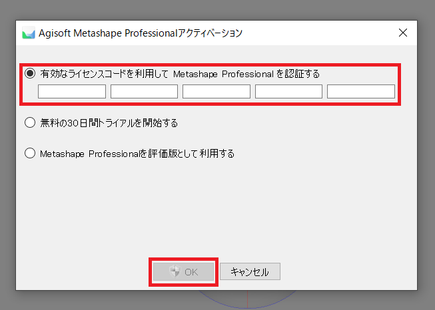Click the third license code input field
435x310 pixels.
[217, 91]
